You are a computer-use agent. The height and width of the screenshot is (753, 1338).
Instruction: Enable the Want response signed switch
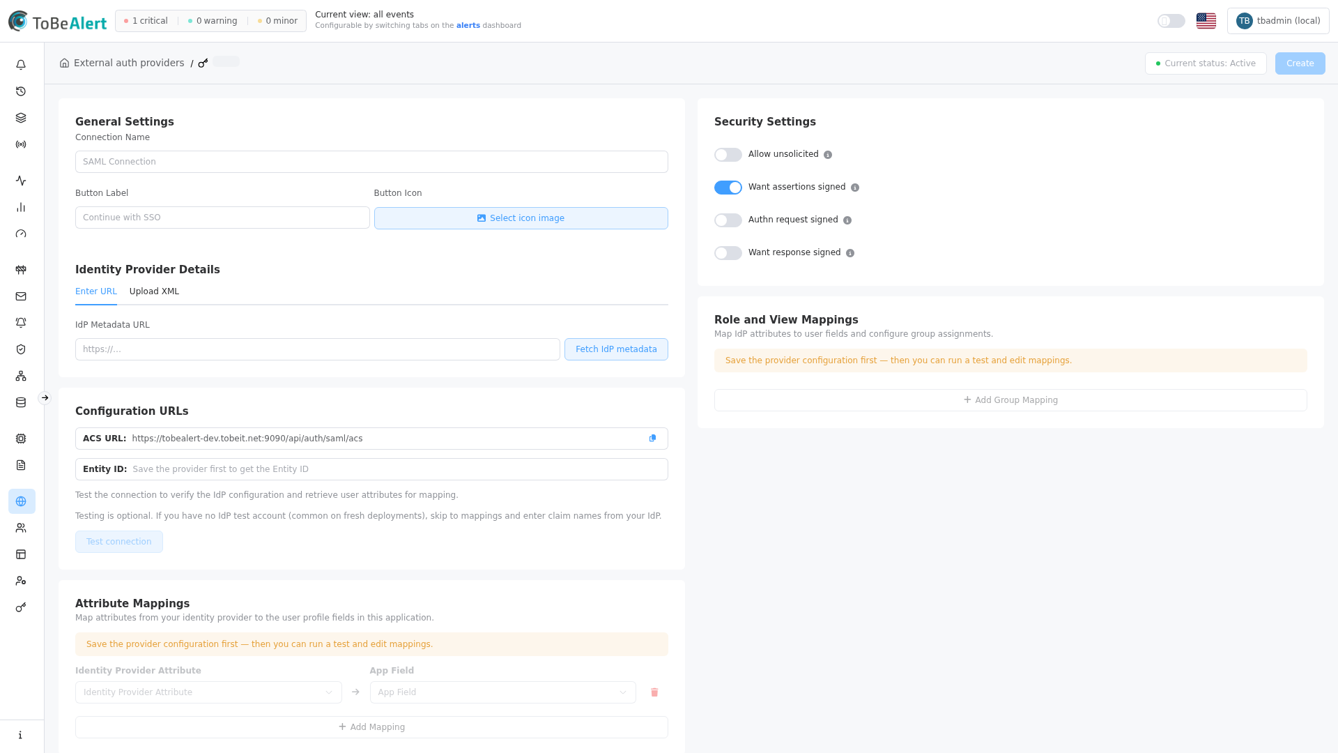click(x=728, y=253)
